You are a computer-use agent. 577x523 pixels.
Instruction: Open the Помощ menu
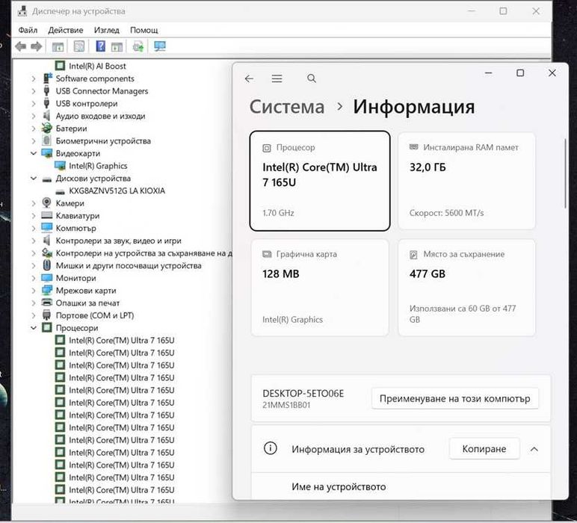coord(144,30)
